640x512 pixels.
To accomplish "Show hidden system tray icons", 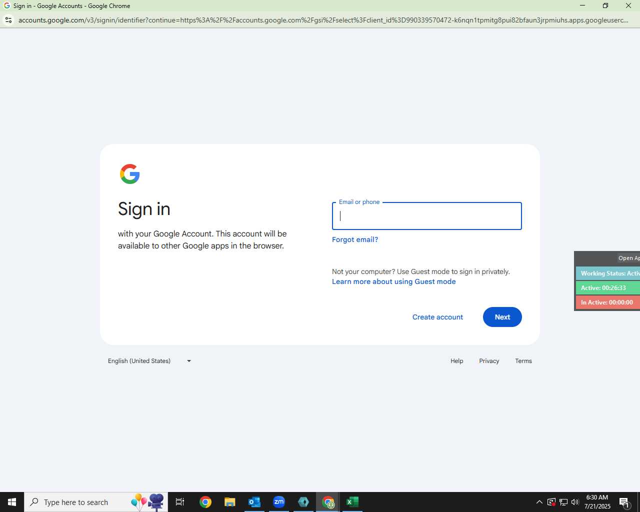I will (539, 502).
